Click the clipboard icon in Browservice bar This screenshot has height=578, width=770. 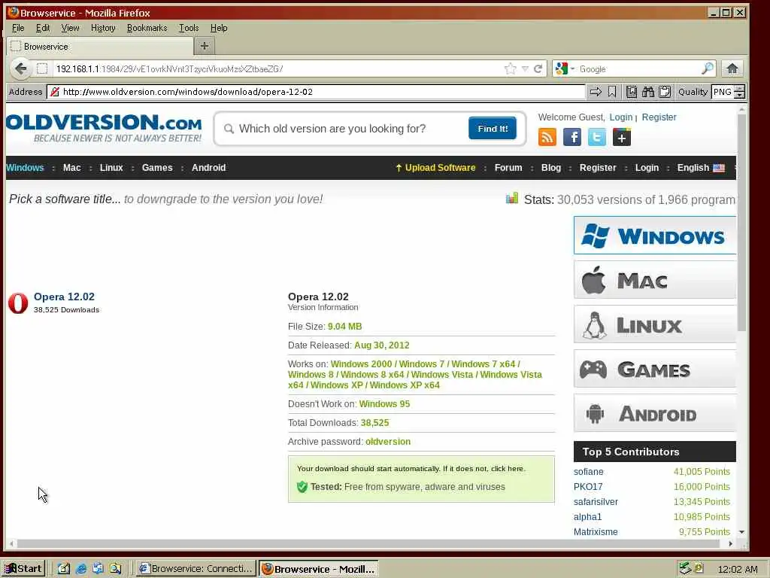tap(665, 92)
